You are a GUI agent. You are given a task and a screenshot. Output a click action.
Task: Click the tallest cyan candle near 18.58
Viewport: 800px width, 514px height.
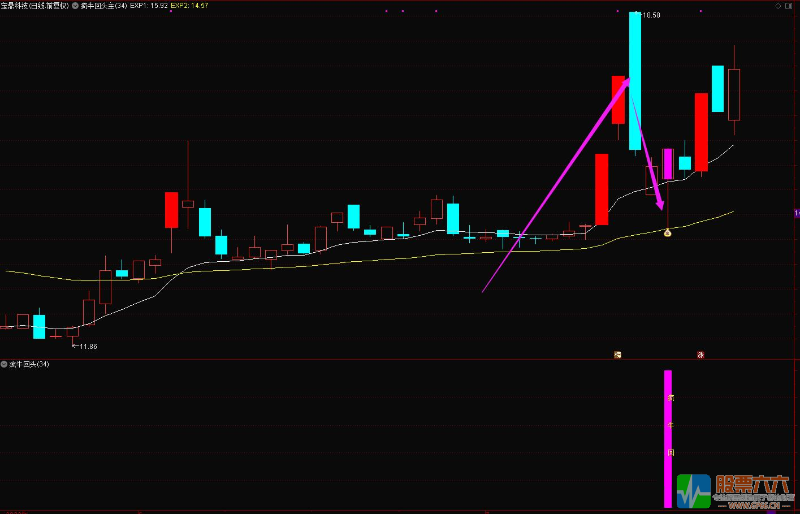pyautogui.click(x=635, y=81)
